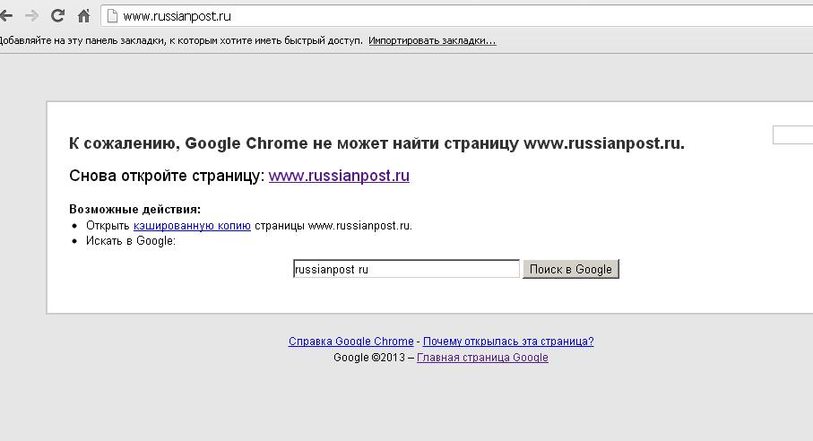Click the small input box at top right
Viewport: 813px width, 441px height.
pyautogui.click(x=792, y=134)
